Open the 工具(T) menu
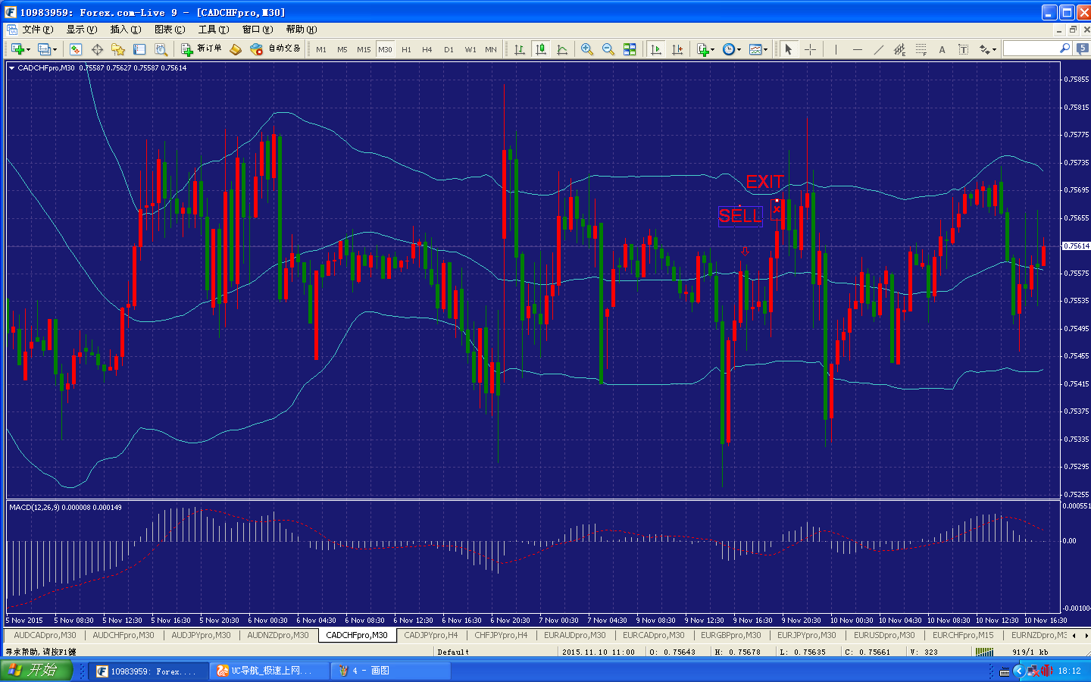This screenshot has width=1091, height=682. [214, 30]
